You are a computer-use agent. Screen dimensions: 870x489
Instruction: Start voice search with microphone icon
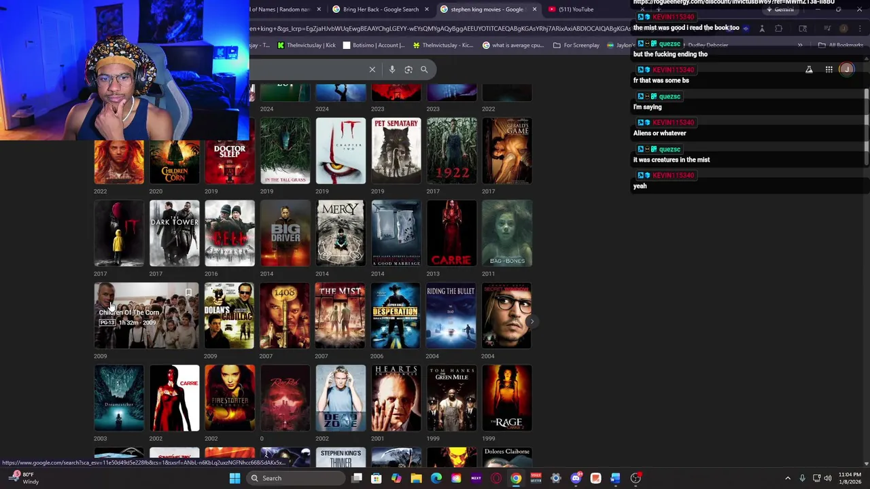392,69
